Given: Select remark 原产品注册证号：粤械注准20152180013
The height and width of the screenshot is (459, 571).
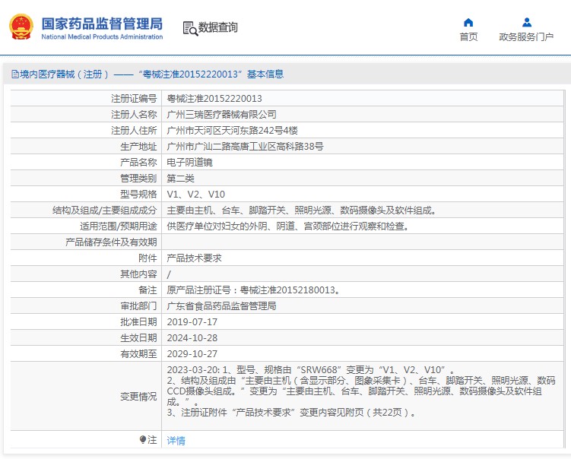Looking at the screenshot, I should point(253,290).
